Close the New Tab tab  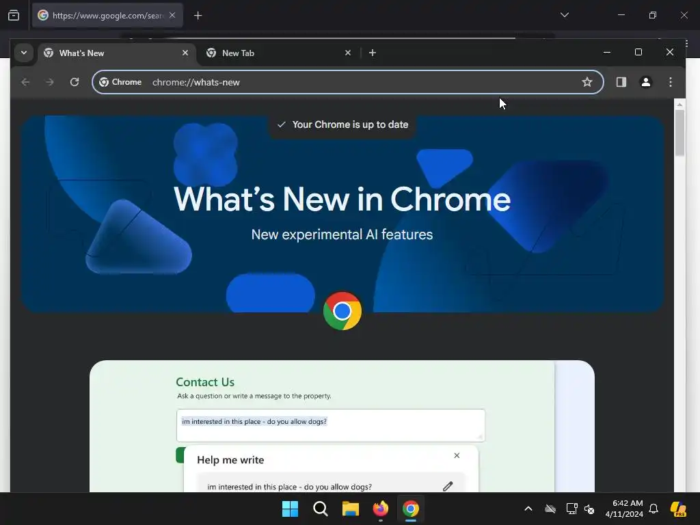pos(348,53)
